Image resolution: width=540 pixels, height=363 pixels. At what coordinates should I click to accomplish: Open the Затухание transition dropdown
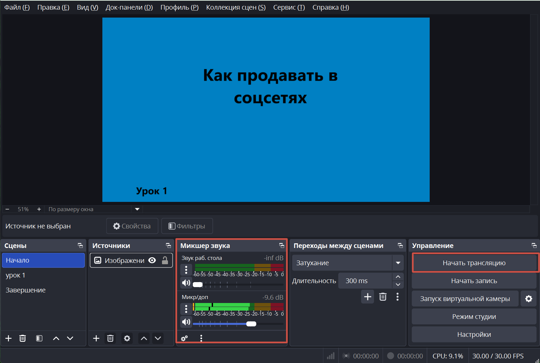[398, 263]
